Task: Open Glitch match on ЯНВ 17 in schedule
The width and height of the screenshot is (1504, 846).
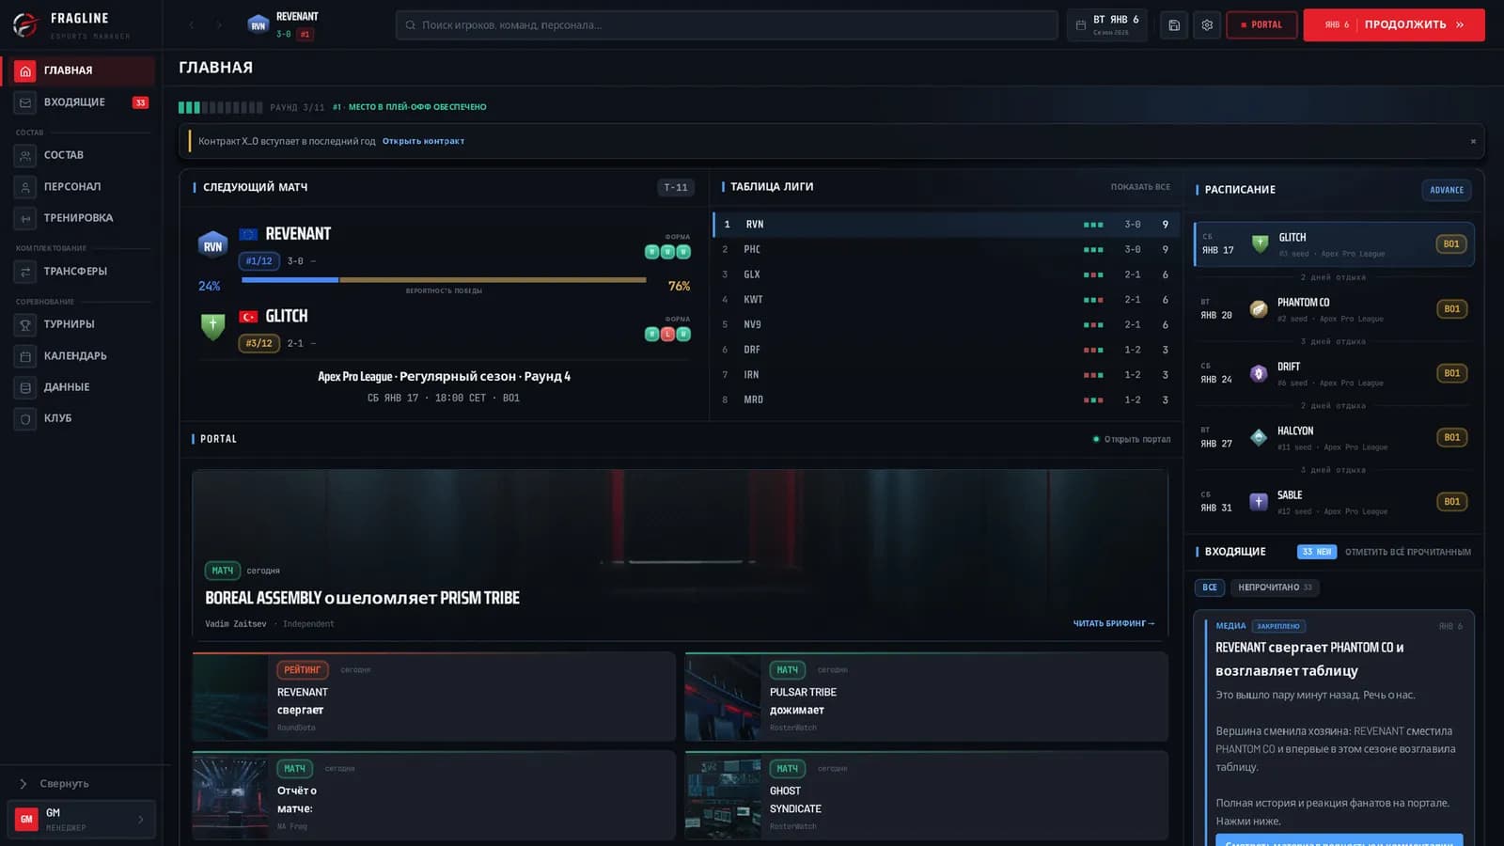Action: (1334, 244)
